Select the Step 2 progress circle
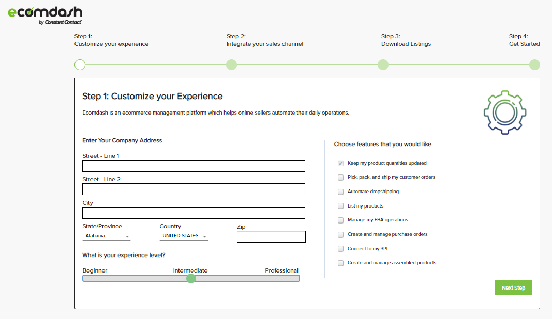Image resolution: width=552 pixels, height=319 pixels. pos(231,65)
